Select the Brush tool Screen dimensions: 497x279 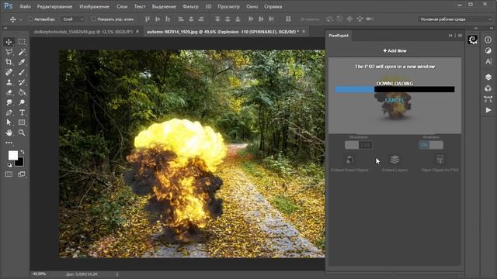point(22,72)
